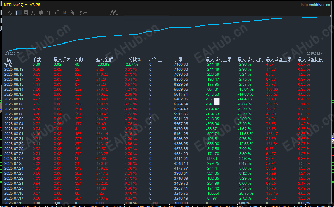Click the 手数 column header

pyautogui.click(x=37, y=60)
